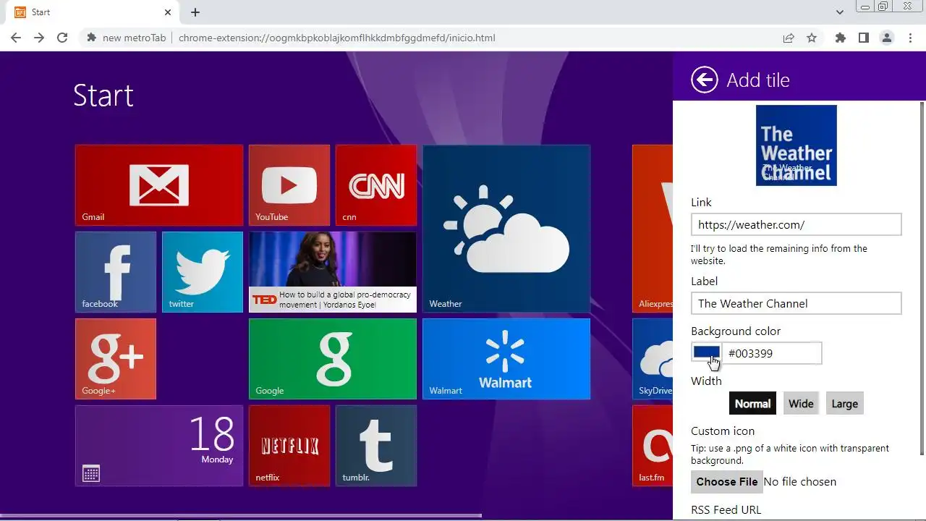Reload the page
This screenshot has height=521, width=926.
click(x=62, y=38)
